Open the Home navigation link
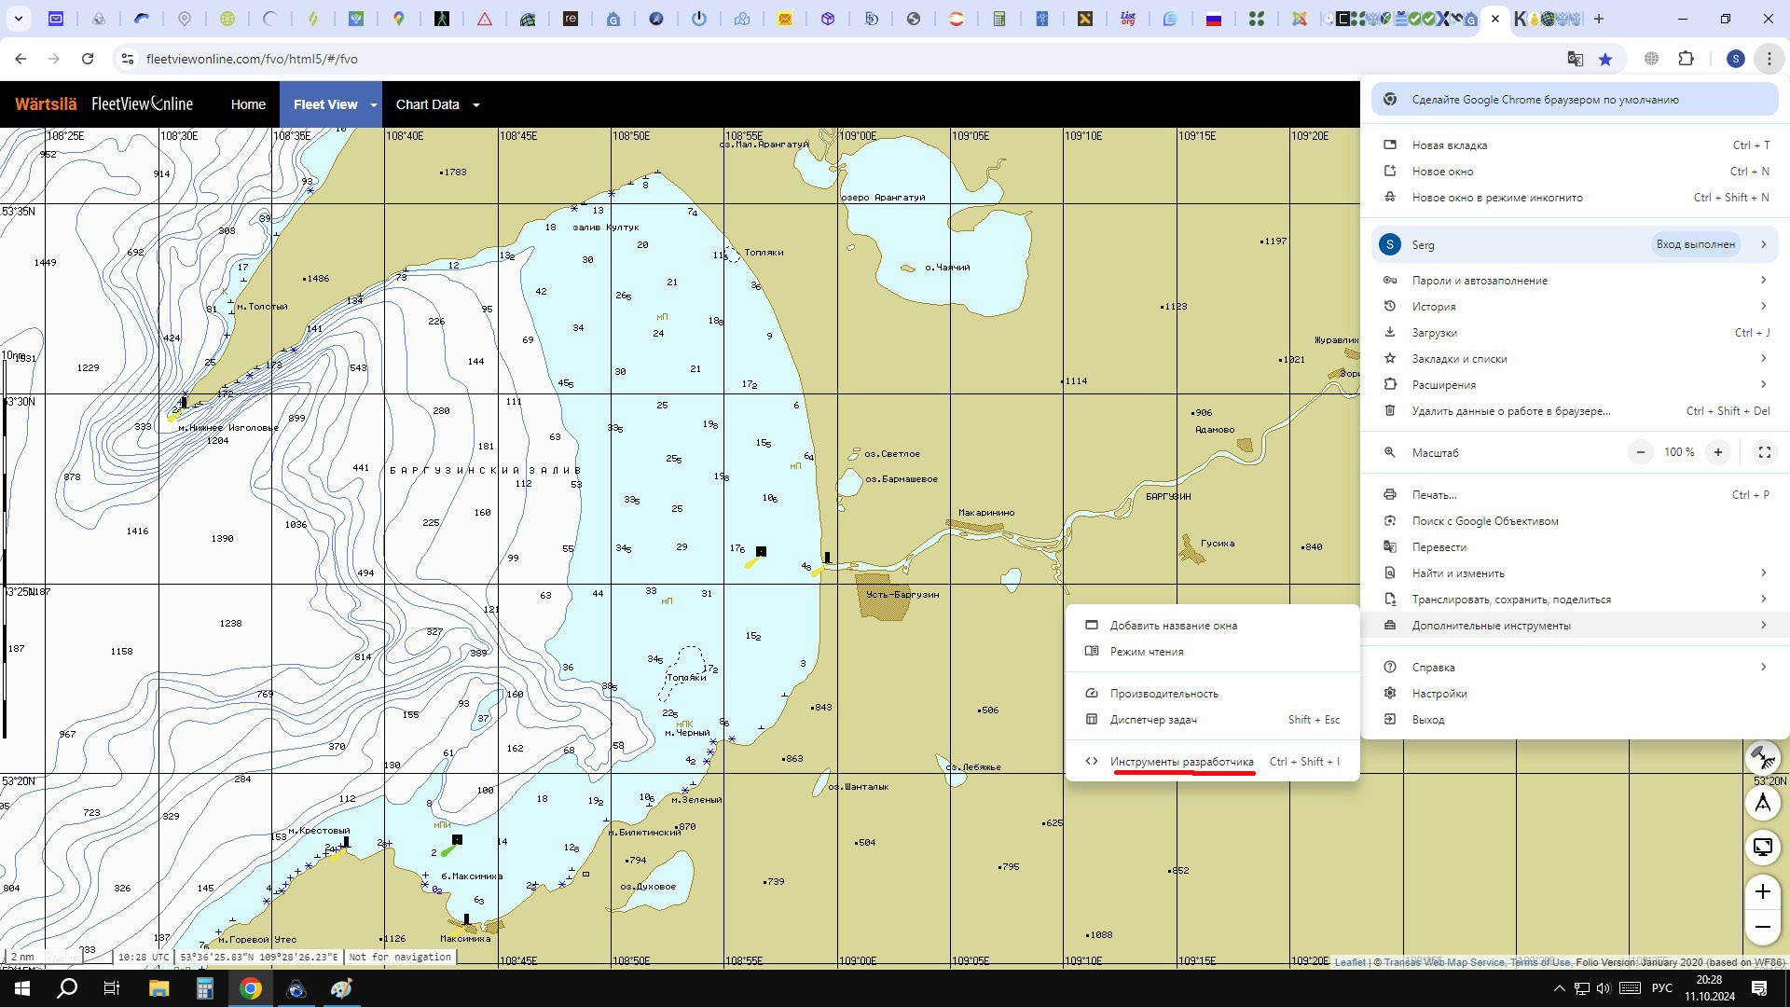1790x1007 pixels. (248, 104)
